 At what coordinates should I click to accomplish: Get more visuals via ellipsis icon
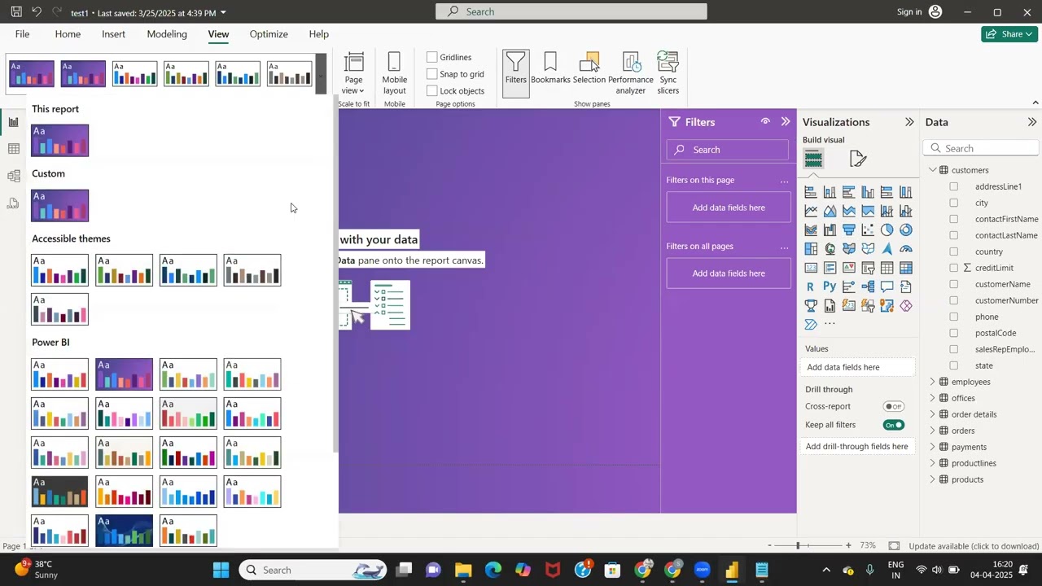830,324
